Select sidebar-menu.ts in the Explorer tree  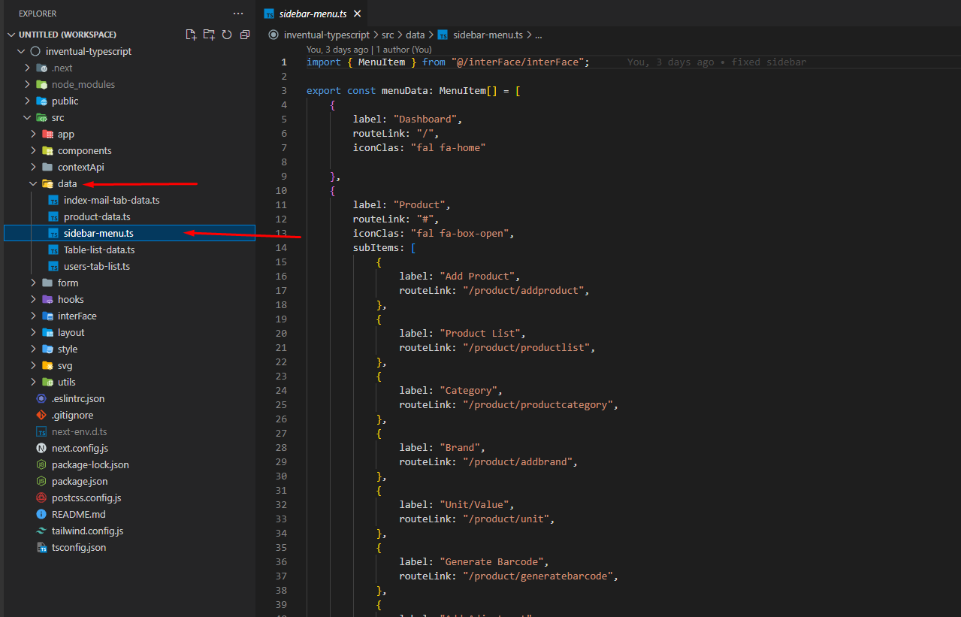(129, 233)
